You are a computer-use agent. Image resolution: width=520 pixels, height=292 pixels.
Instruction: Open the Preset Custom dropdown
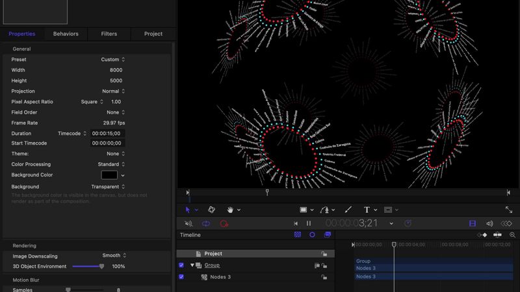click(x=112, y=60)
